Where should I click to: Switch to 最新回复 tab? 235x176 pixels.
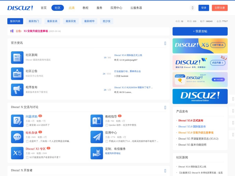(x=71, y=21)
